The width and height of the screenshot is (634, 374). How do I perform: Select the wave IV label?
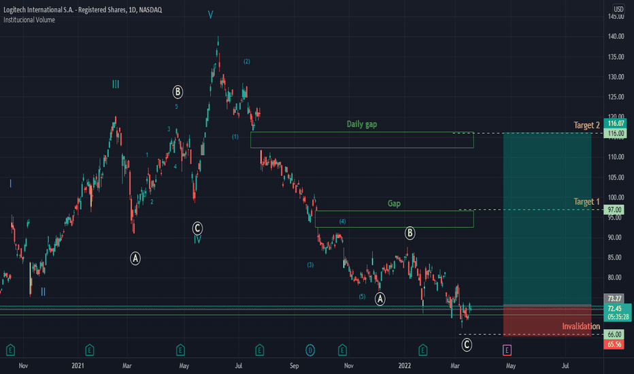[x=197, y=240]
